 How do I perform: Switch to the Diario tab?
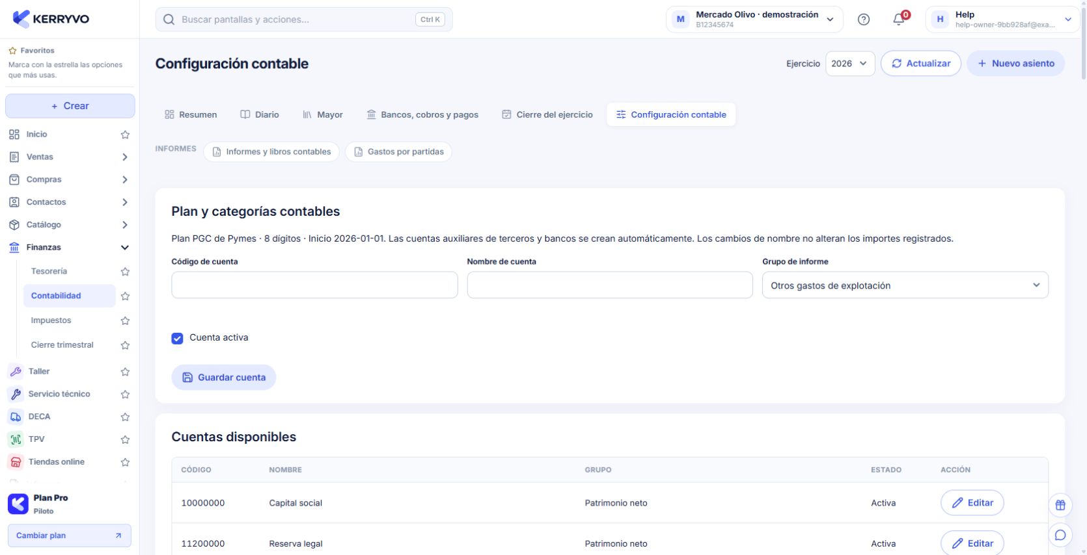click(x=260, y=114)
